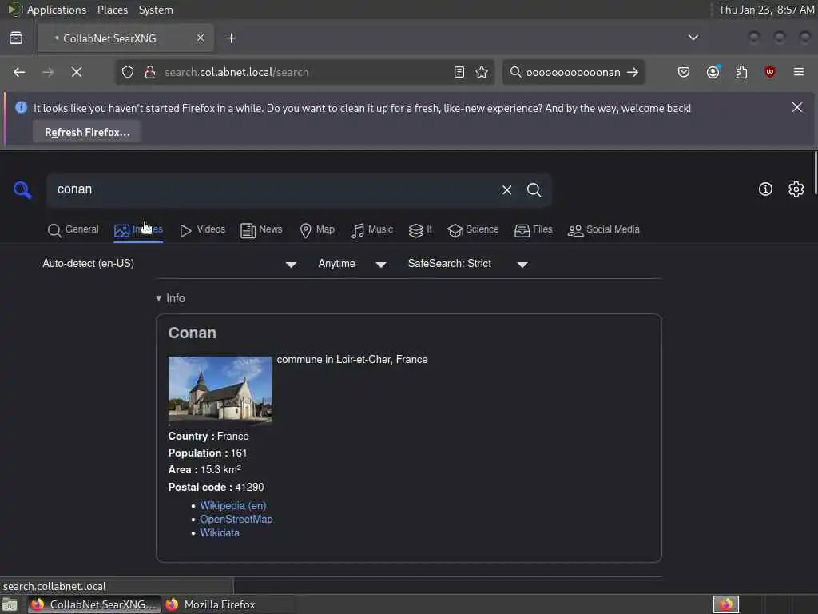Stop loading the page

click(x=77, y=72)
